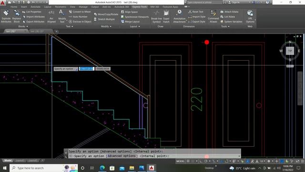Screen dimensions: 305x172
Task: Switch to the Home ribbon tab
Action: click(14, 7)
